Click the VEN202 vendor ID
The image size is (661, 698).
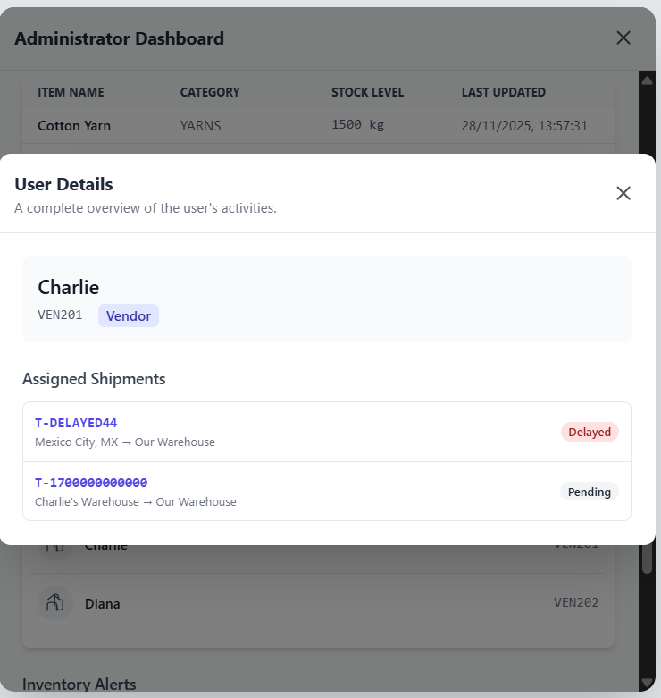click(x=576, y=603)
